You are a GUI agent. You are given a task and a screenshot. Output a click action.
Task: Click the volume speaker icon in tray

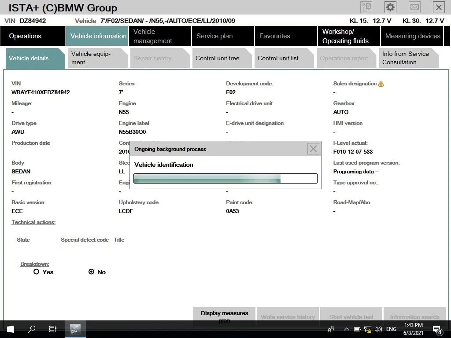point(378,329)
